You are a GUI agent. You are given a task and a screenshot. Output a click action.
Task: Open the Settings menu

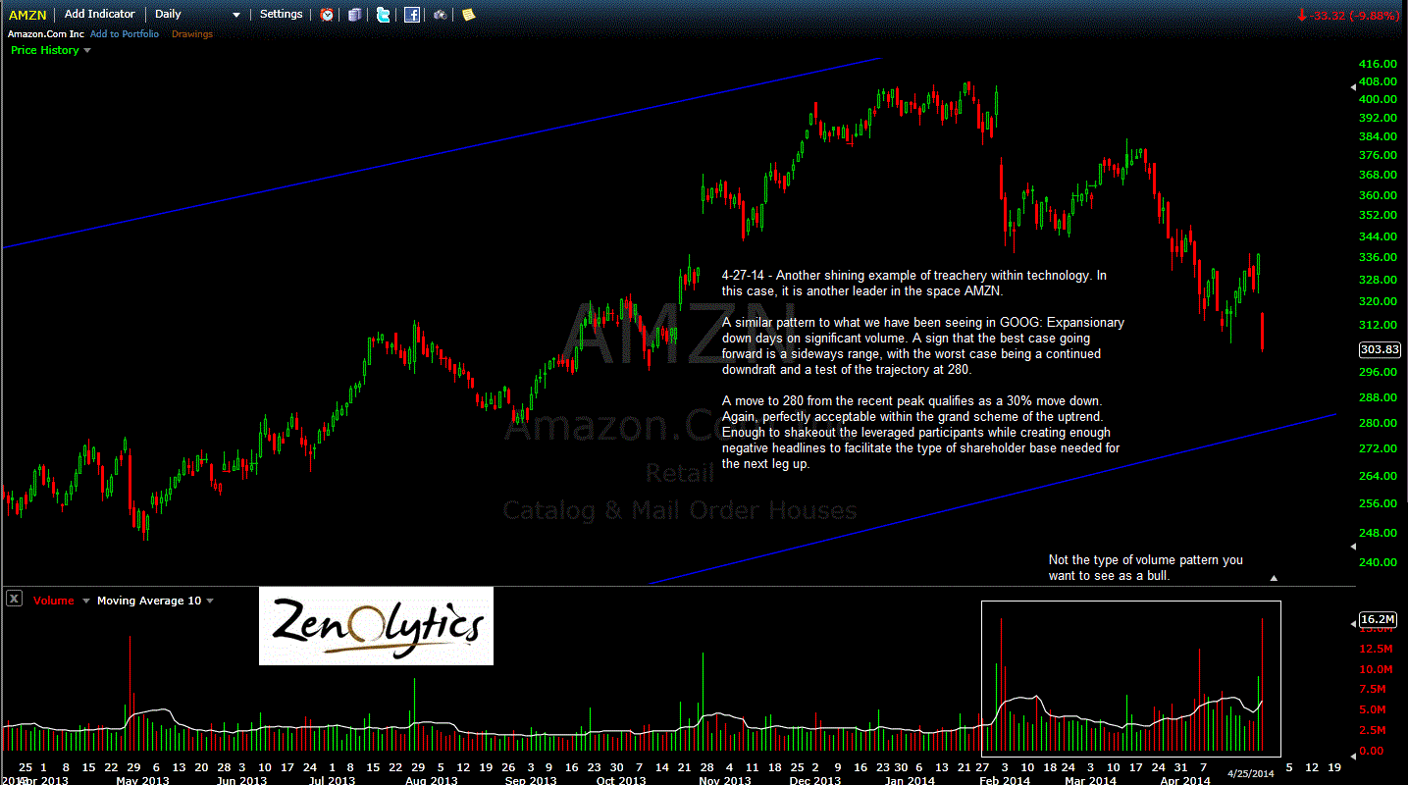pos(282,15)
